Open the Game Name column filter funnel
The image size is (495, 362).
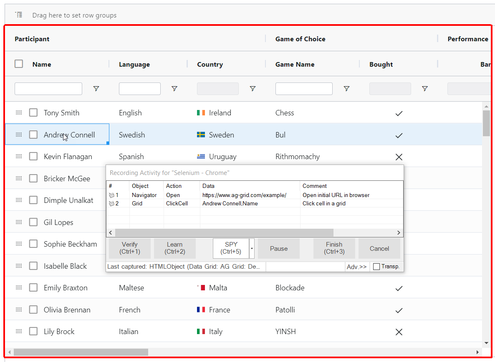(346, 88)
